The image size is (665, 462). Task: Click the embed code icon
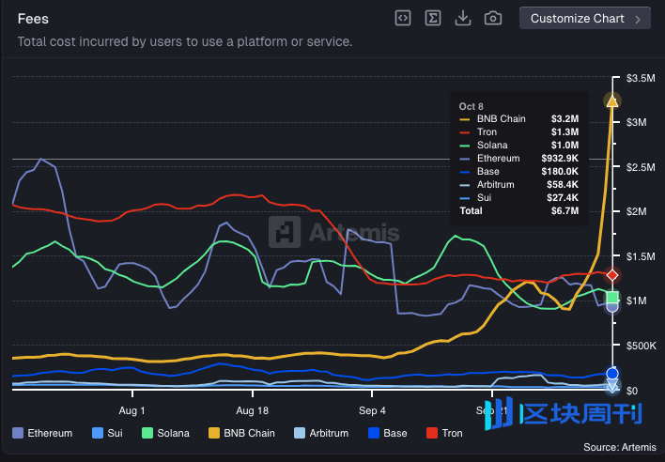click(402, 18)
